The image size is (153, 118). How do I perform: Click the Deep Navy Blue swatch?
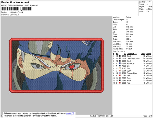(120, 58)
